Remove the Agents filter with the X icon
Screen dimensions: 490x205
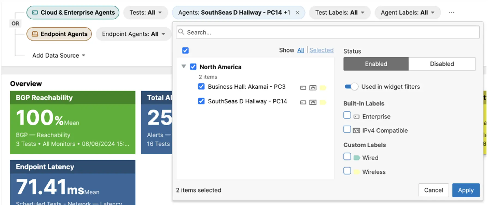click(298, 13)
